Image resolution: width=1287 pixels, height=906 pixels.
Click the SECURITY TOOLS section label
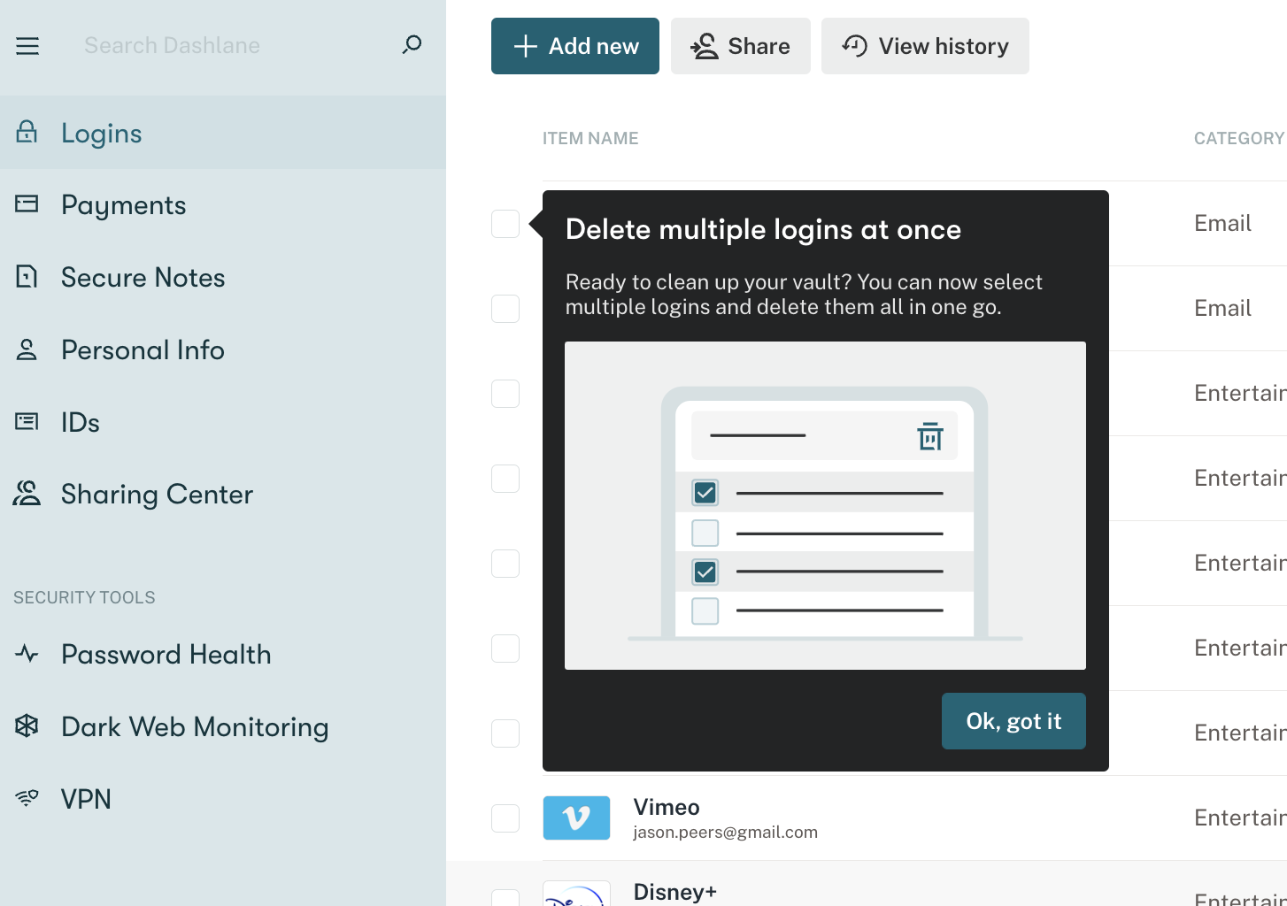[84, 597]
